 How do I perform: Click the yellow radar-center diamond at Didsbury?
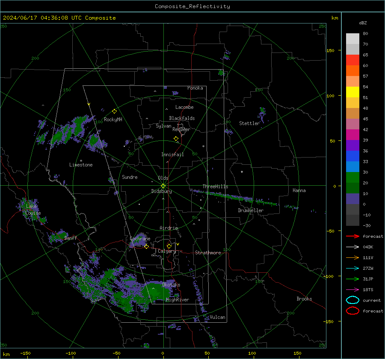pyautogui.click(x=163, y=186)
